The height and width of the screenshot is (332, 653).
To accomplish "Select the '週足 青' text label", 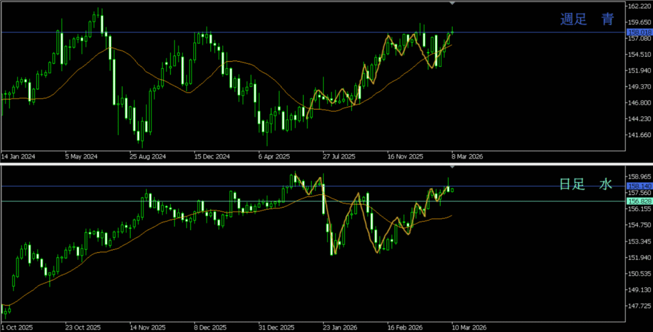I will click(586, 20).
